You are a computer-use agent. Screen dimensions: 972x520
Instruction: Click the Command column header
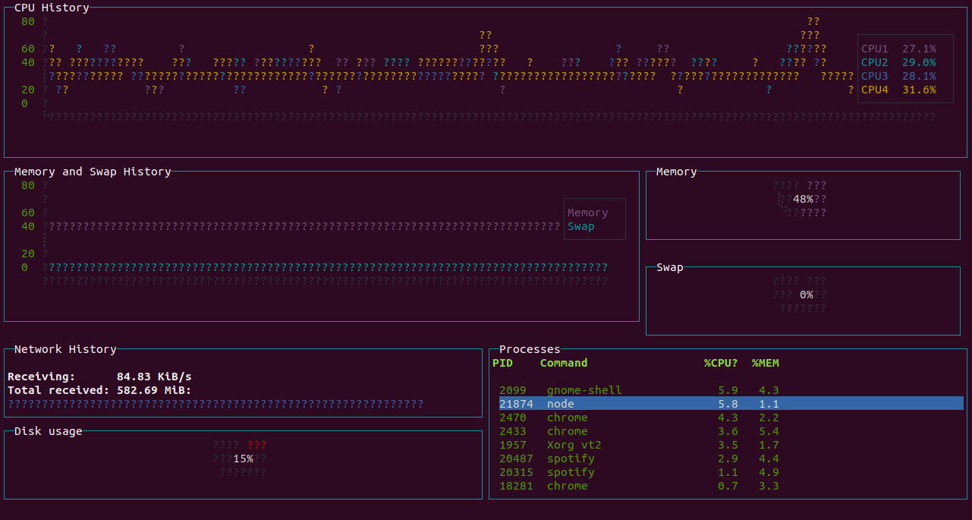565,363
